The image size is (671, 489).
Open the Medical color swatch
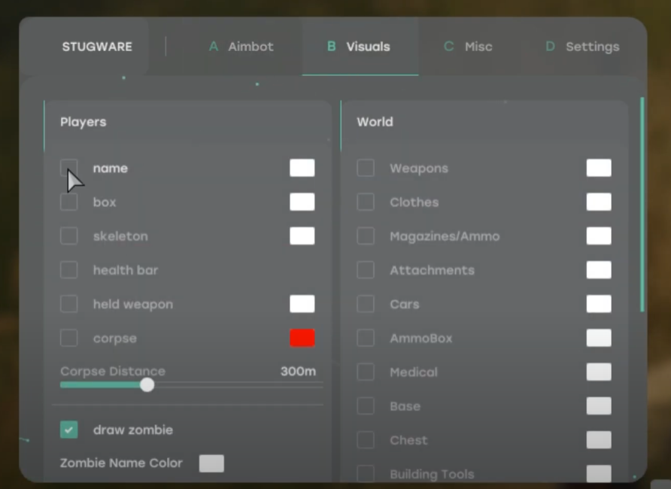coord(599,372)
